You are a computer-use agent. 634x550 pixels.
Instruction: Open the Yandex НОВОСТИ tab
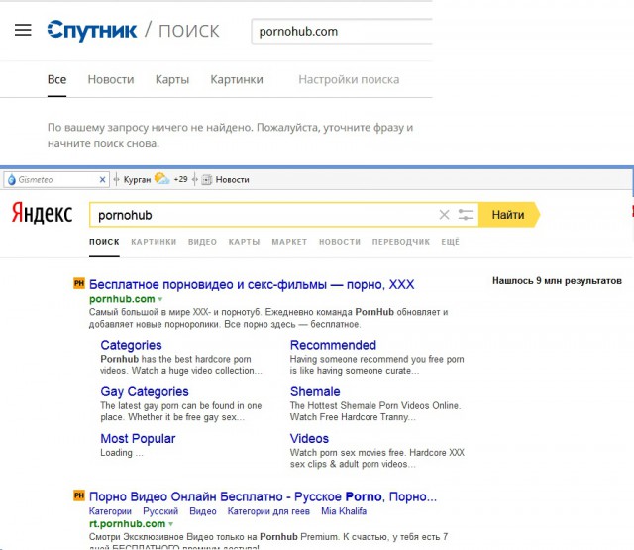(340, 242)
